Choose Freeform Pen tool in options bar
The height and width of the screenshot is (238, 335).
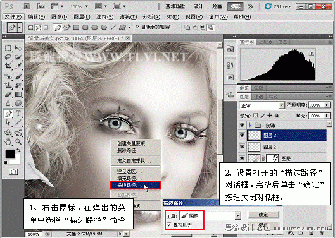tap(67, 27)
